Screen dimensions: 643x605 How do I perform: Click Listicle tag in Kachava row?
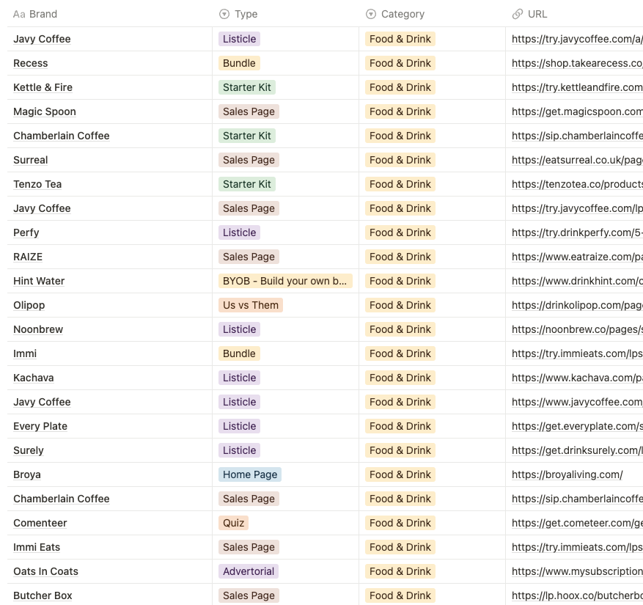click(239, 378)
